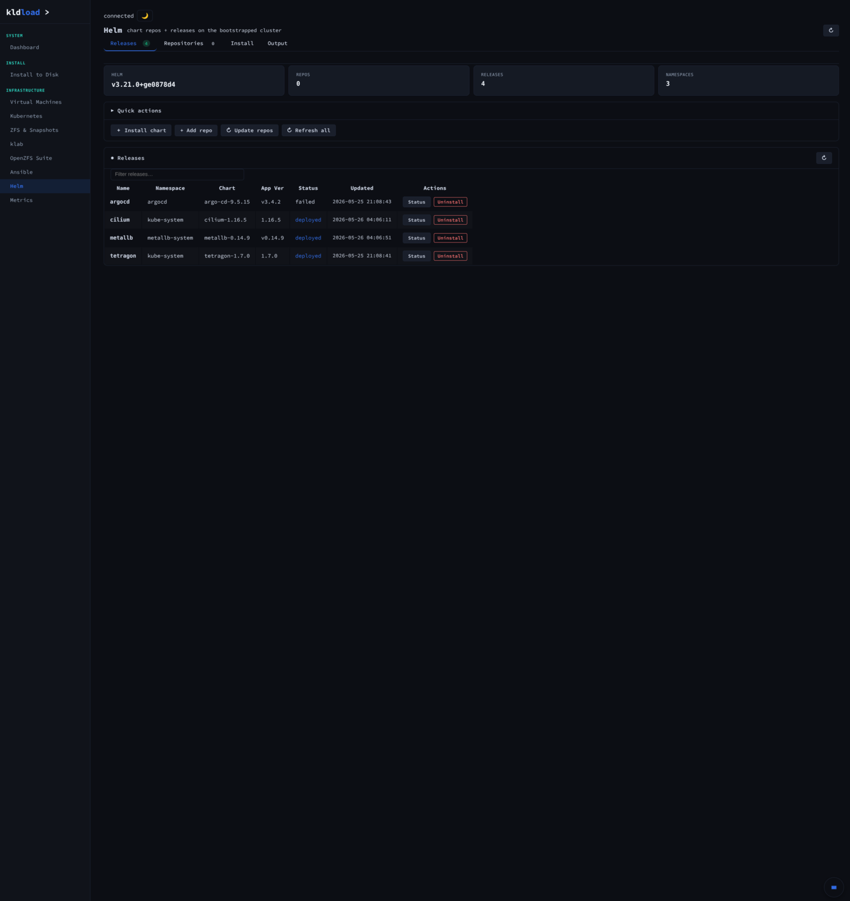Open Install to Disk in sidebar
This screenshot has height=901, width=850.
[x=45, y=75]
